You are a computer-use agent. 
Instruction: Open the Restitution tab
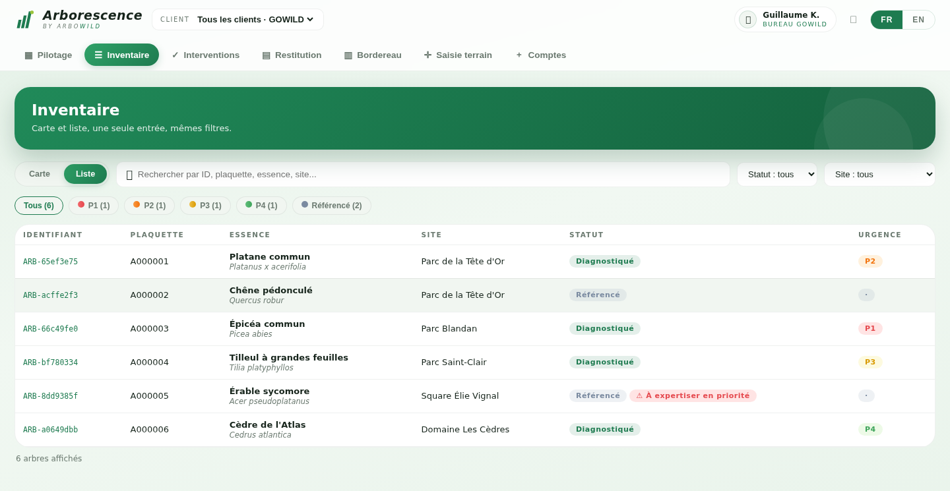coord(292,55)
